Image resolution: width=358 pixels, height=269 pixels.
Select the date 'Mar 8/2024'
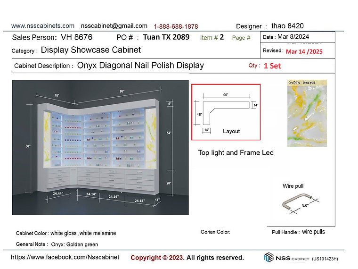[x=293, y=37]
